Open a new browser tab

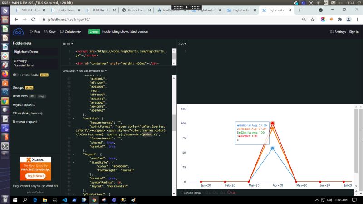[x=300, y=10]
